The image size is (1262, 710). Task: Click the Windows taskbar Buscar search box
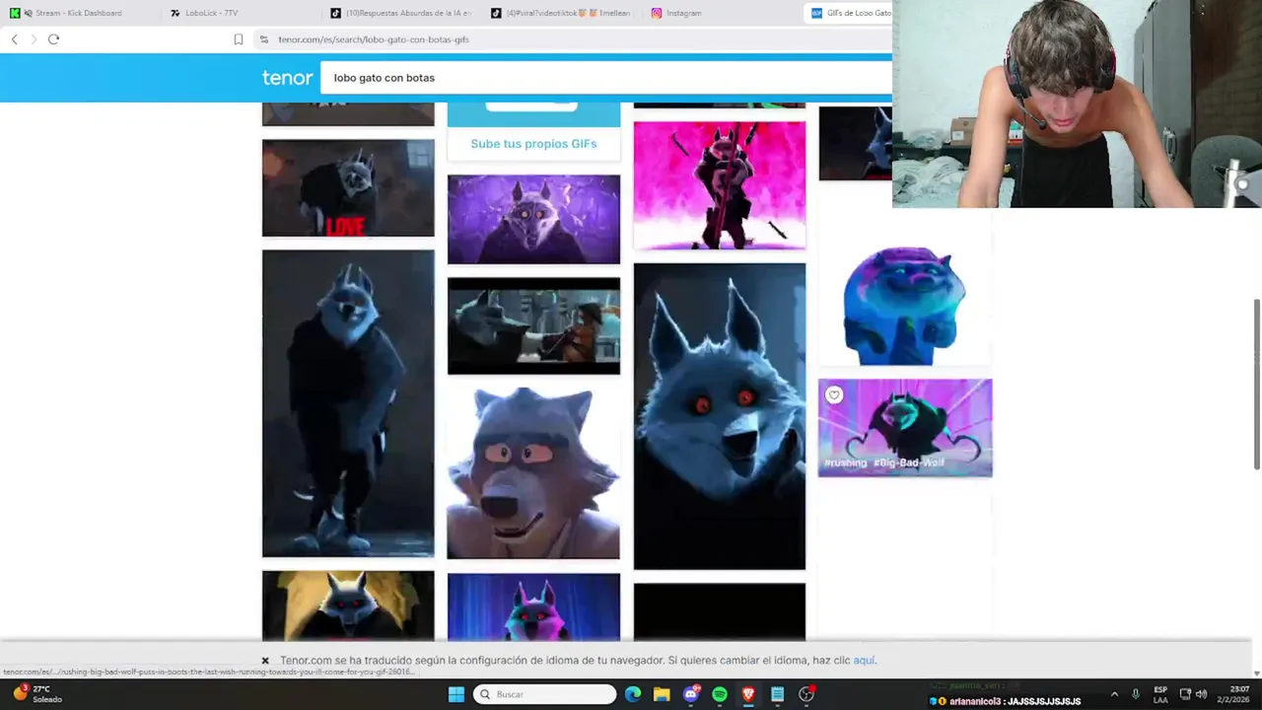coord(544,694)
